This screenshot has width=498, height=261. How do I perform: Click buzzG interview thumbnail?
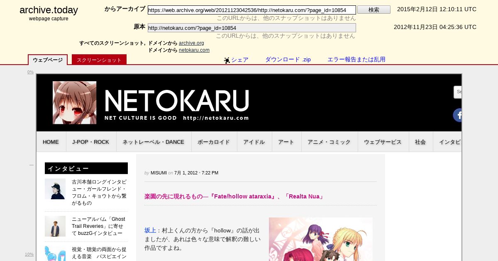[55, 226]
